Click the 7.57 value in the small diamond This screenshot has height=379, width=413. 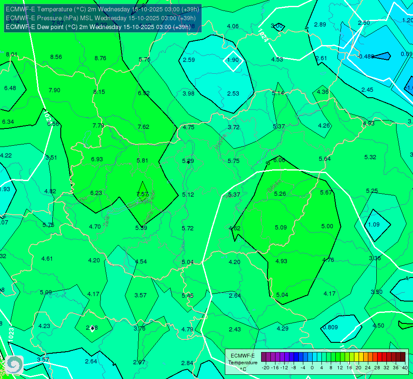[143, 194]
